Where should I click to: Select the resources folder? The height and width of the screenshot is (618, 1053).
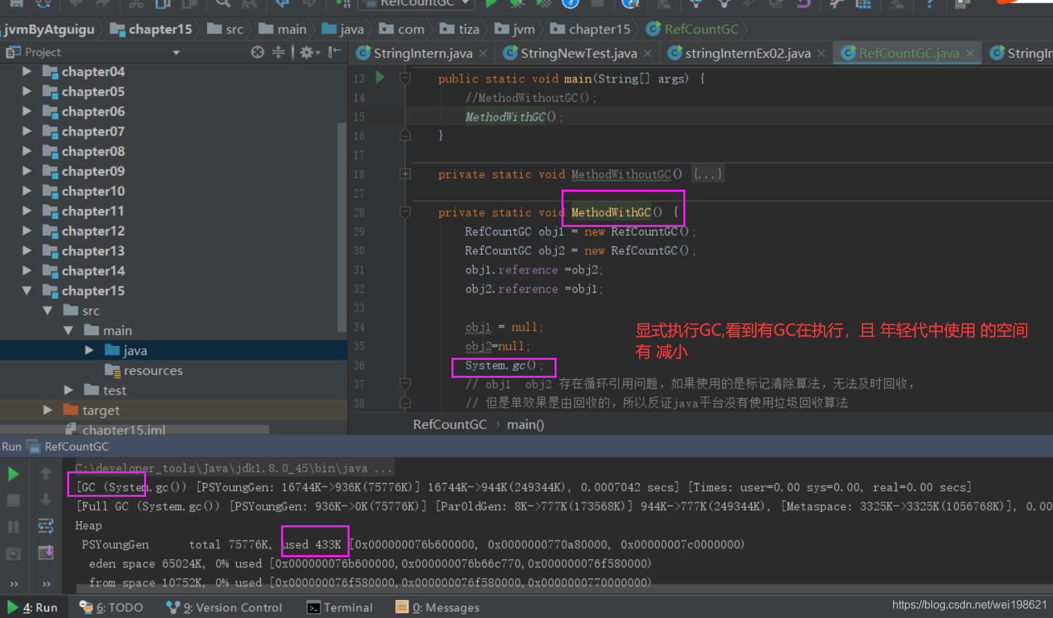143,370
